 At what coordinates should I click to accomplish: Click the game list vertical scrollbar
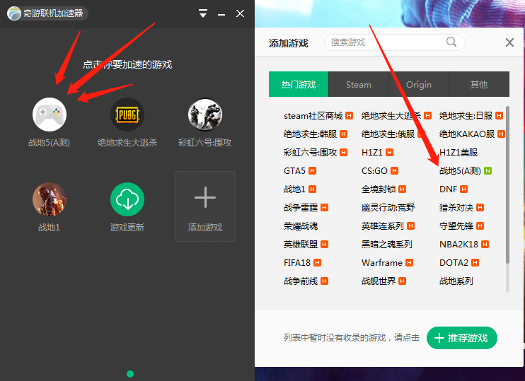[x=507, y=184]
